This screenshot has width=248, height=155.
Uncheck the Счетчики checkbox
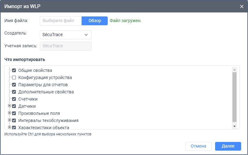click(x=14, y=99)
